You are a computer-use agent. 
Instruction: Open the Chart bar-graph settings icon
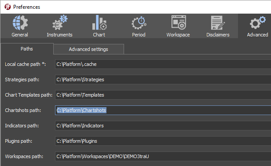click(99, 22)
